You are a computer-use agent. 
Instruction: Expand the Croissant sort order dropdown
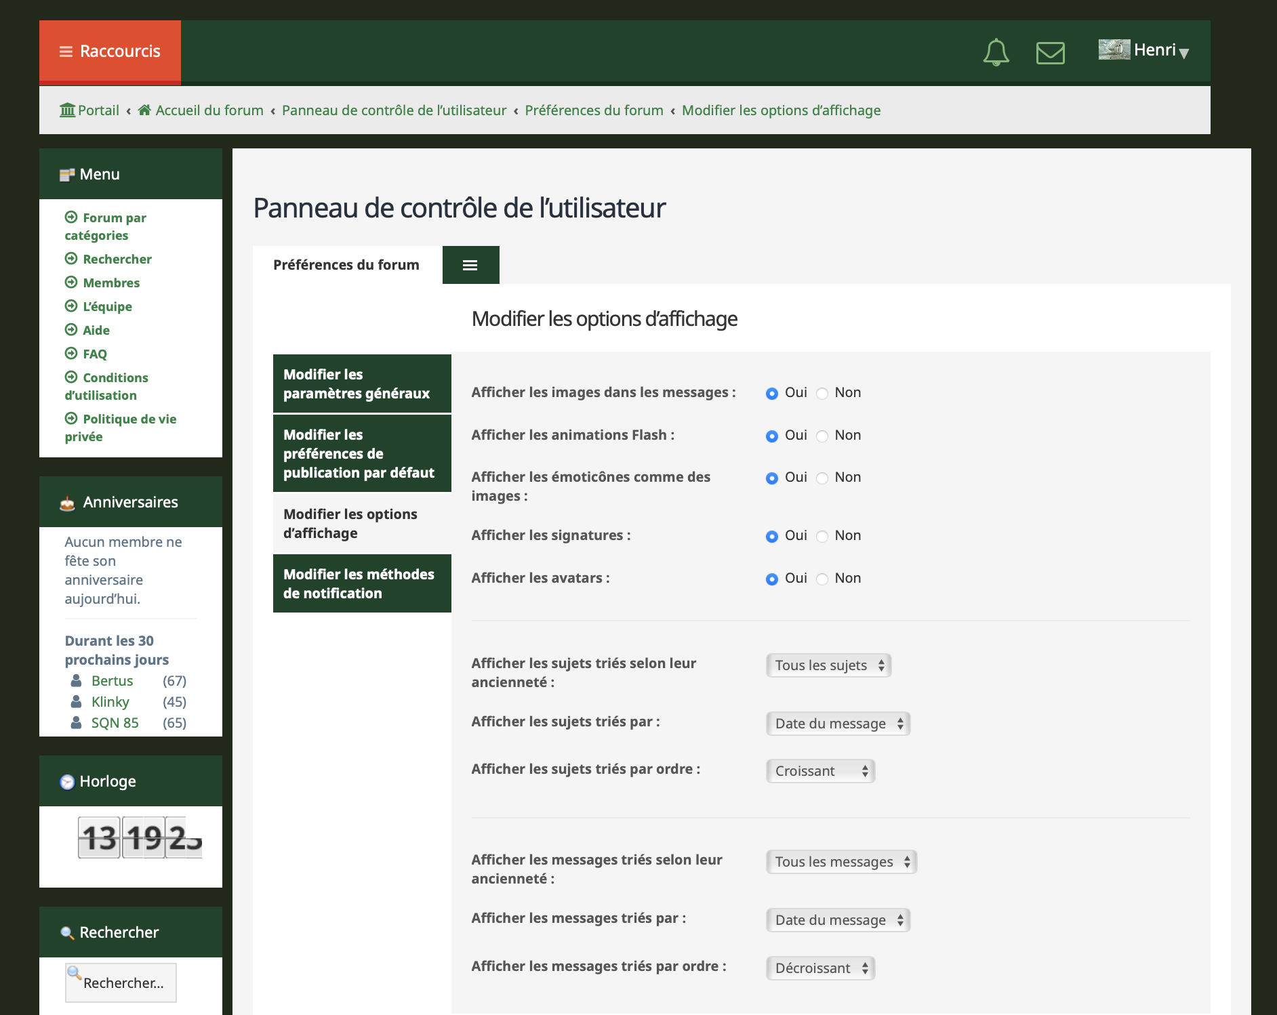(820, 771)
